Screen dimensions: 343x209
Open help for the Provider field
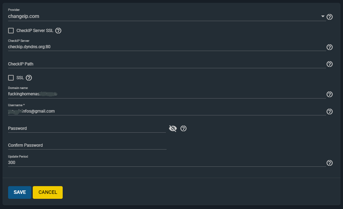330,17
